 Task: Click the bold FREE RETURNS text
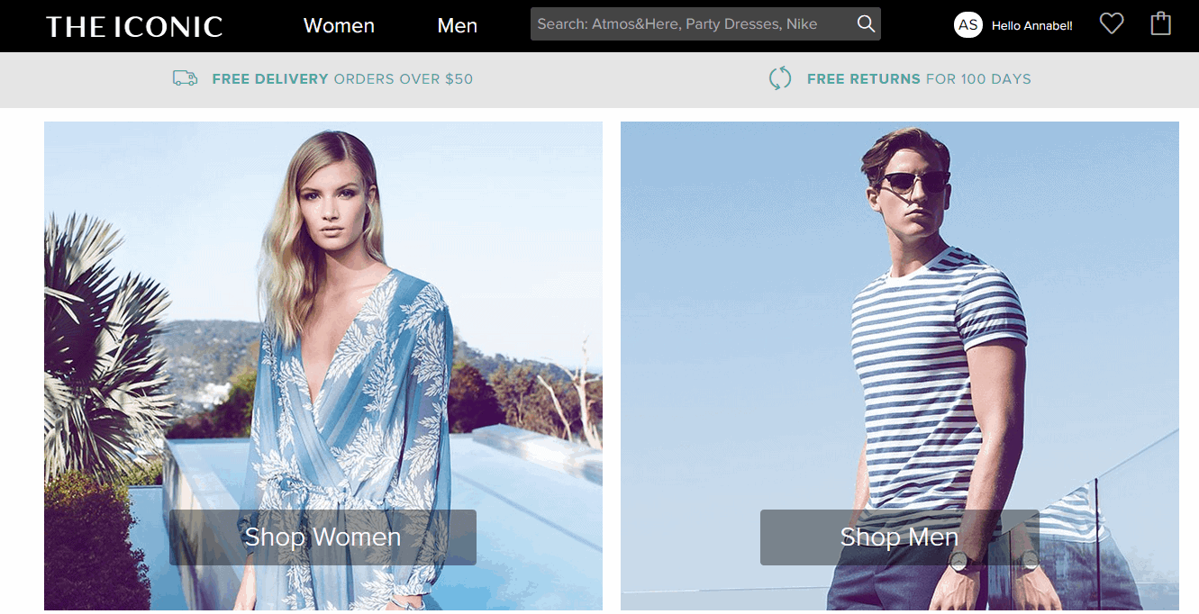pyautogui.click(x=863, y=79)
